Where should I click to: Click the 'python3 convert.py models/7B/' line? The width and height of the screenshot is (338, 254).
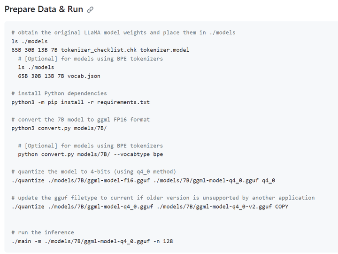(x=59, y=128)
